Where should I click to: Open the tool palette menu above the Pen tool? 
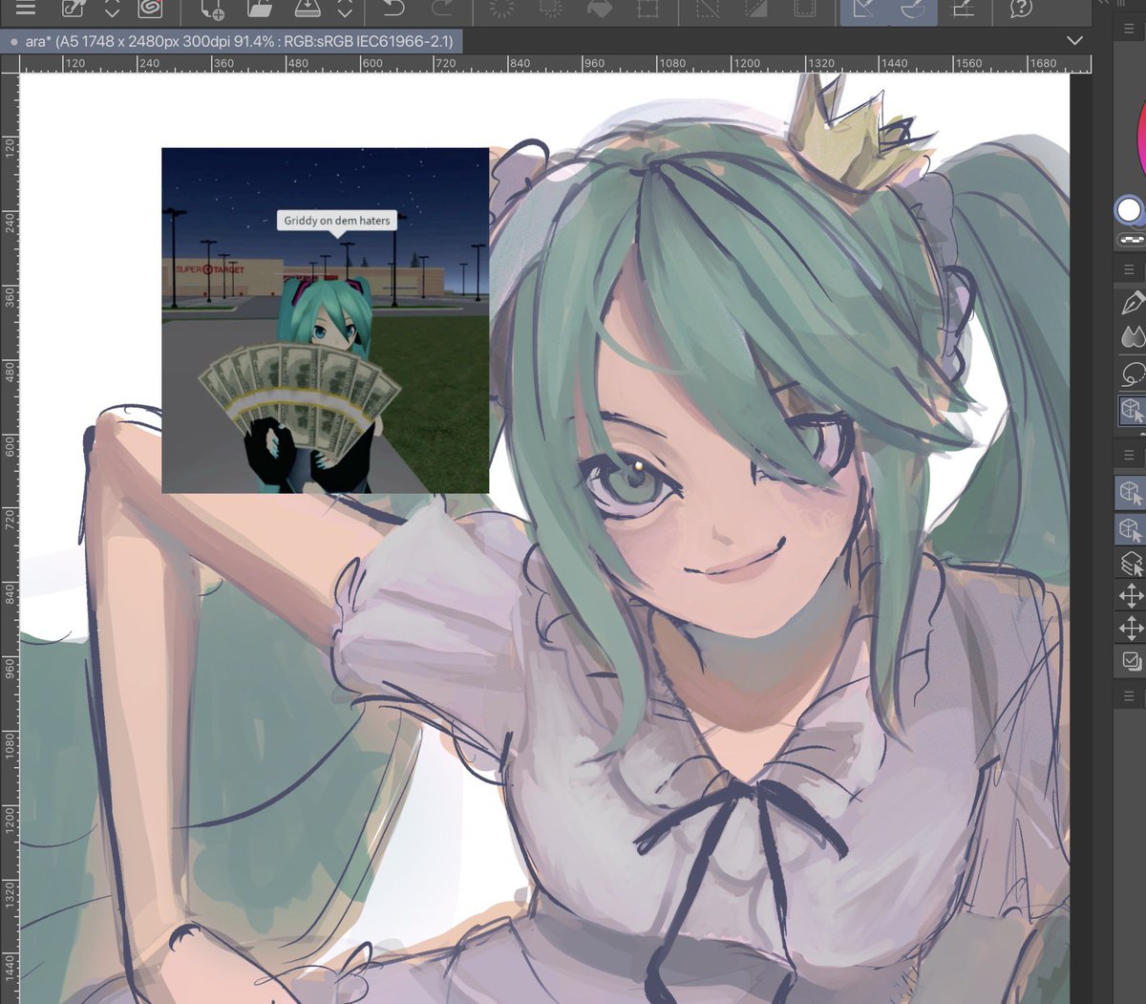(x=1129, y=269)
